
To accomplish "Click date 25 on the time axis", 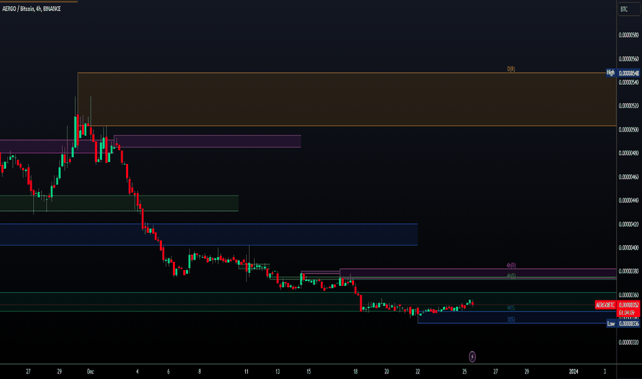I will (464, 371).
